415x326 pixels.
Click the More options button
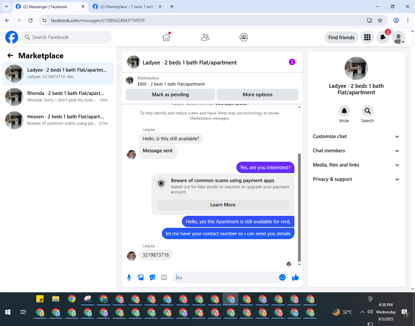point(257,95)
